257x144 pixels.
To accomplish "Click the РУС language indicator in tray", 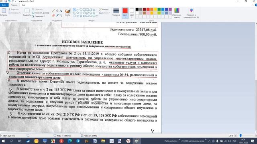I will click(235, 141).
